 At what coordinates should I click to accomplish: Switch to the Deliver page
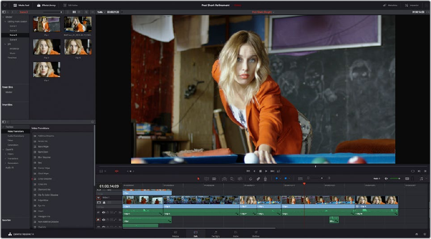256,234
